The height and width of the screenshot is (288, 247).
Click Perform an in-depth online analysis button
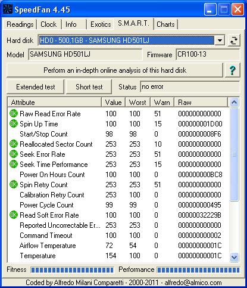coord(115,70)
